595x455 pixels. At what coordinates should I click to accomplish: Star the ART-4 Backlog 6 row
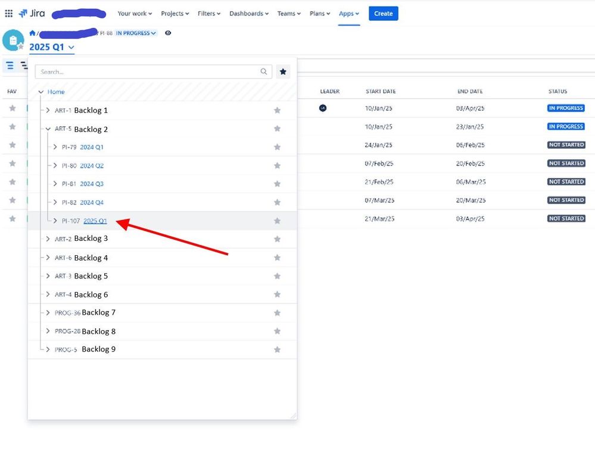tap(278, 294)
